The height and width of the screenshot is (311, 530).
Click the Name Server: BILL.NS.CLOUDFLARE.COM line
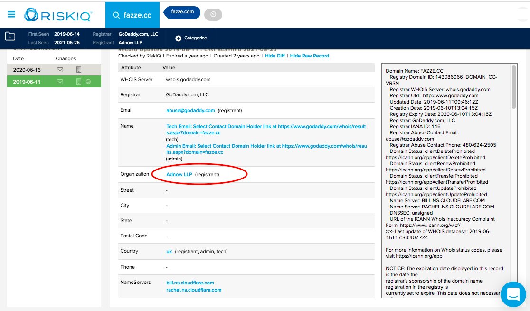[437, 200]
